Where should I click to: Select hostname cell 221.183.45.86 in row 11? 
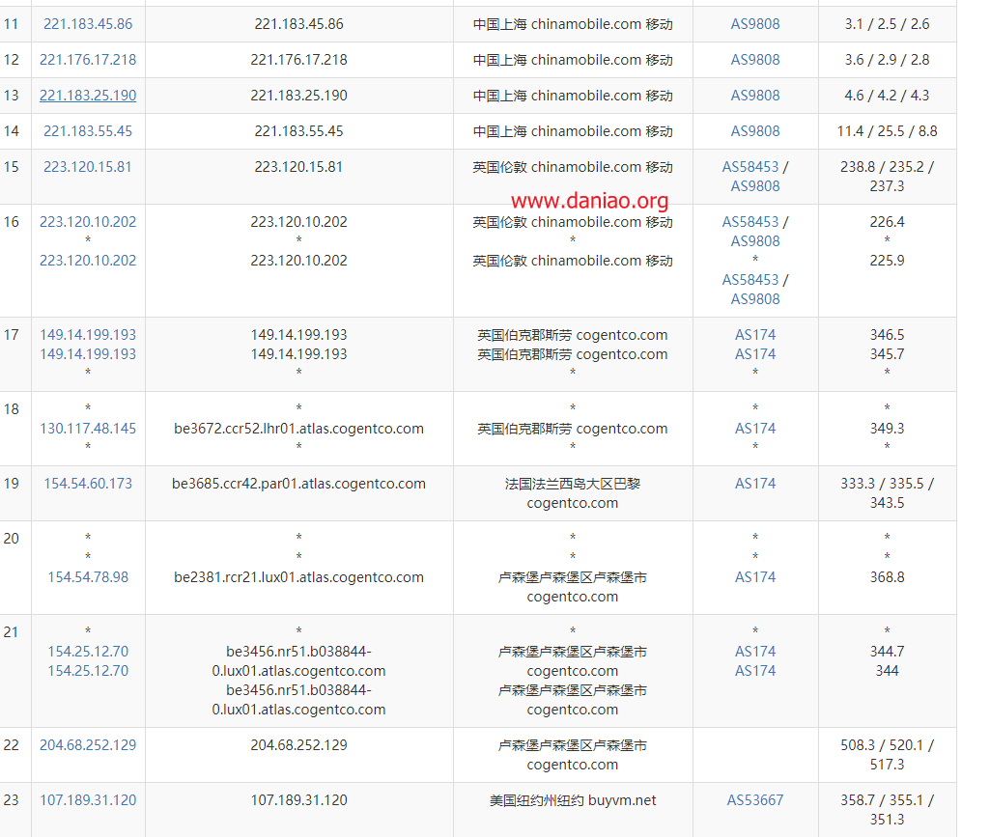[298, 24]
